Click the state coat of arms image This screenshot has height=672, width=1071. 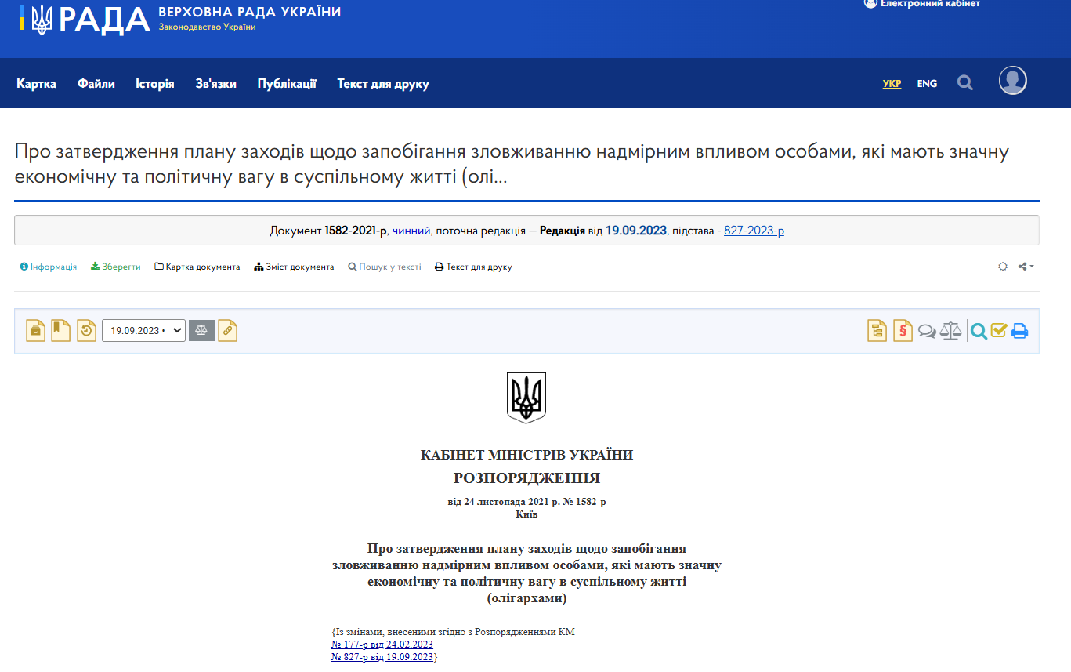pos(526,398)
